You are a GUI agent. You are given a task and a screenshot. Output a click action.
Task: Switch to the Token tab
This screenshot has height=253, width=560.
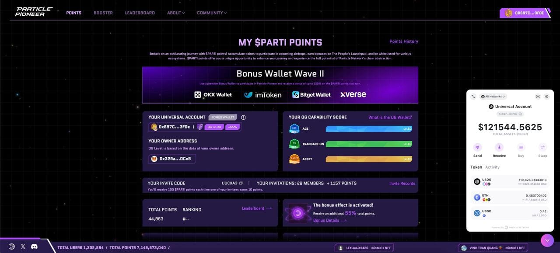(476, 167)
